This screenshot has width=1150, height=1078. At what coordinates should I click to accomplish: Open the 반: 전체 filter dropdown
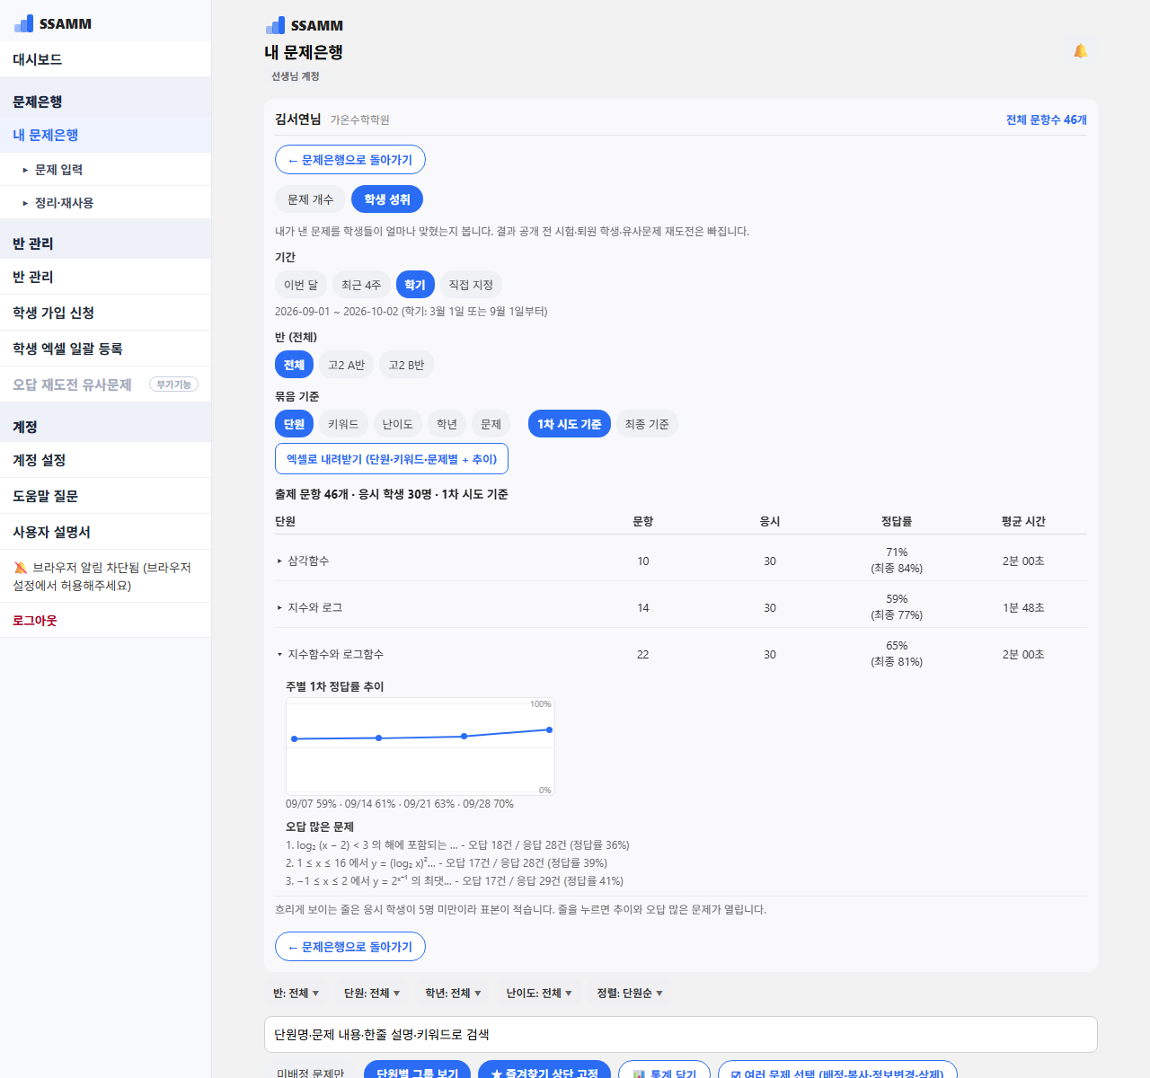pos(296,993)
